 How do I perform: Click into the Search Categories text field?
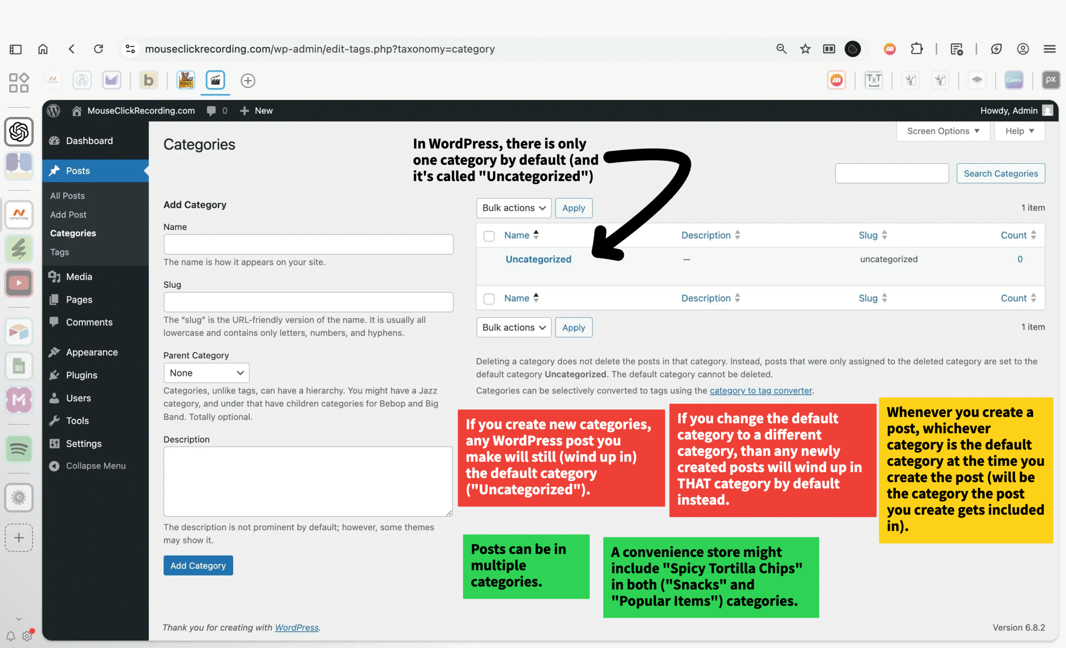(x=892, y=174)
